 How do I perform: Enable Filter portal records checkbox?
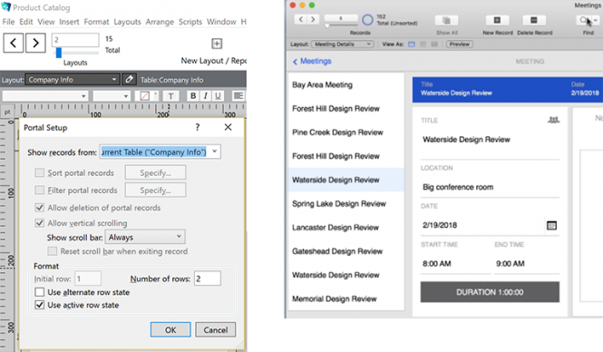pyautogui.click(x=39, y=190)
